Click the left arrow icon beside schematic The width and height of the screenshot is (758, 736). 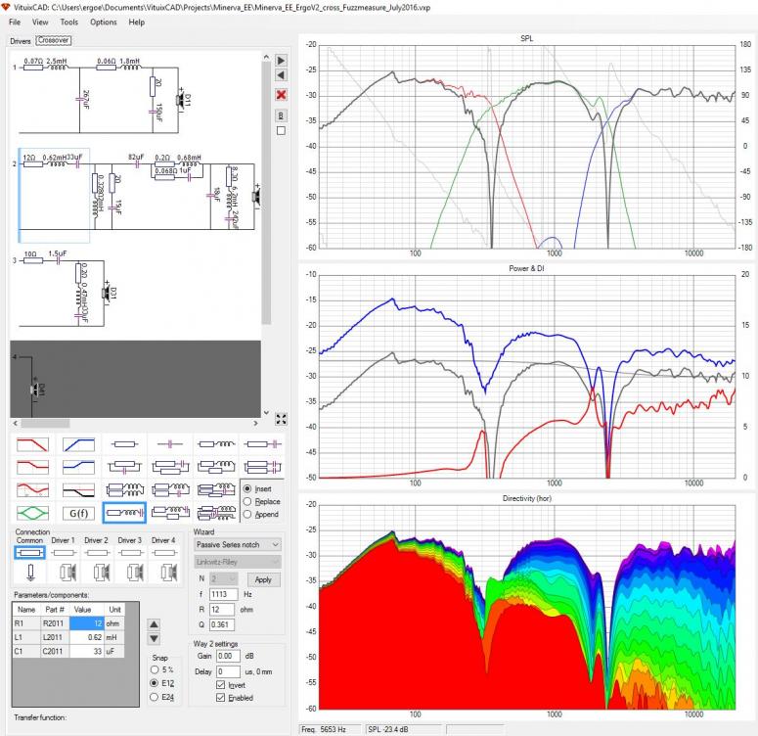click(x=281, y=75)
